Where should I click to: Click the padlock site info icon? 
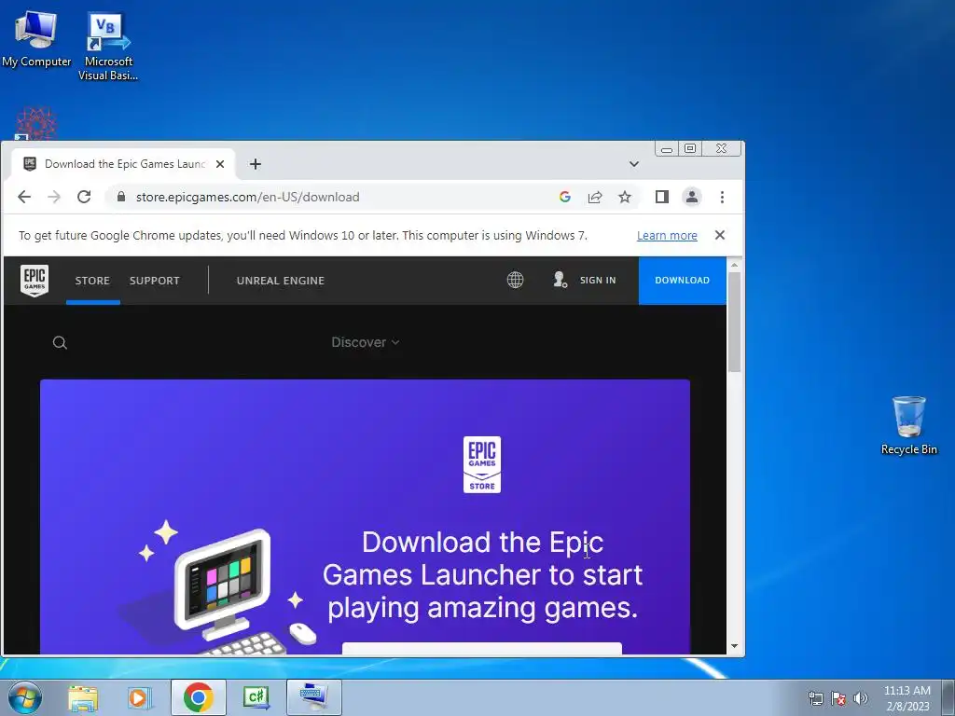point(121,197)
